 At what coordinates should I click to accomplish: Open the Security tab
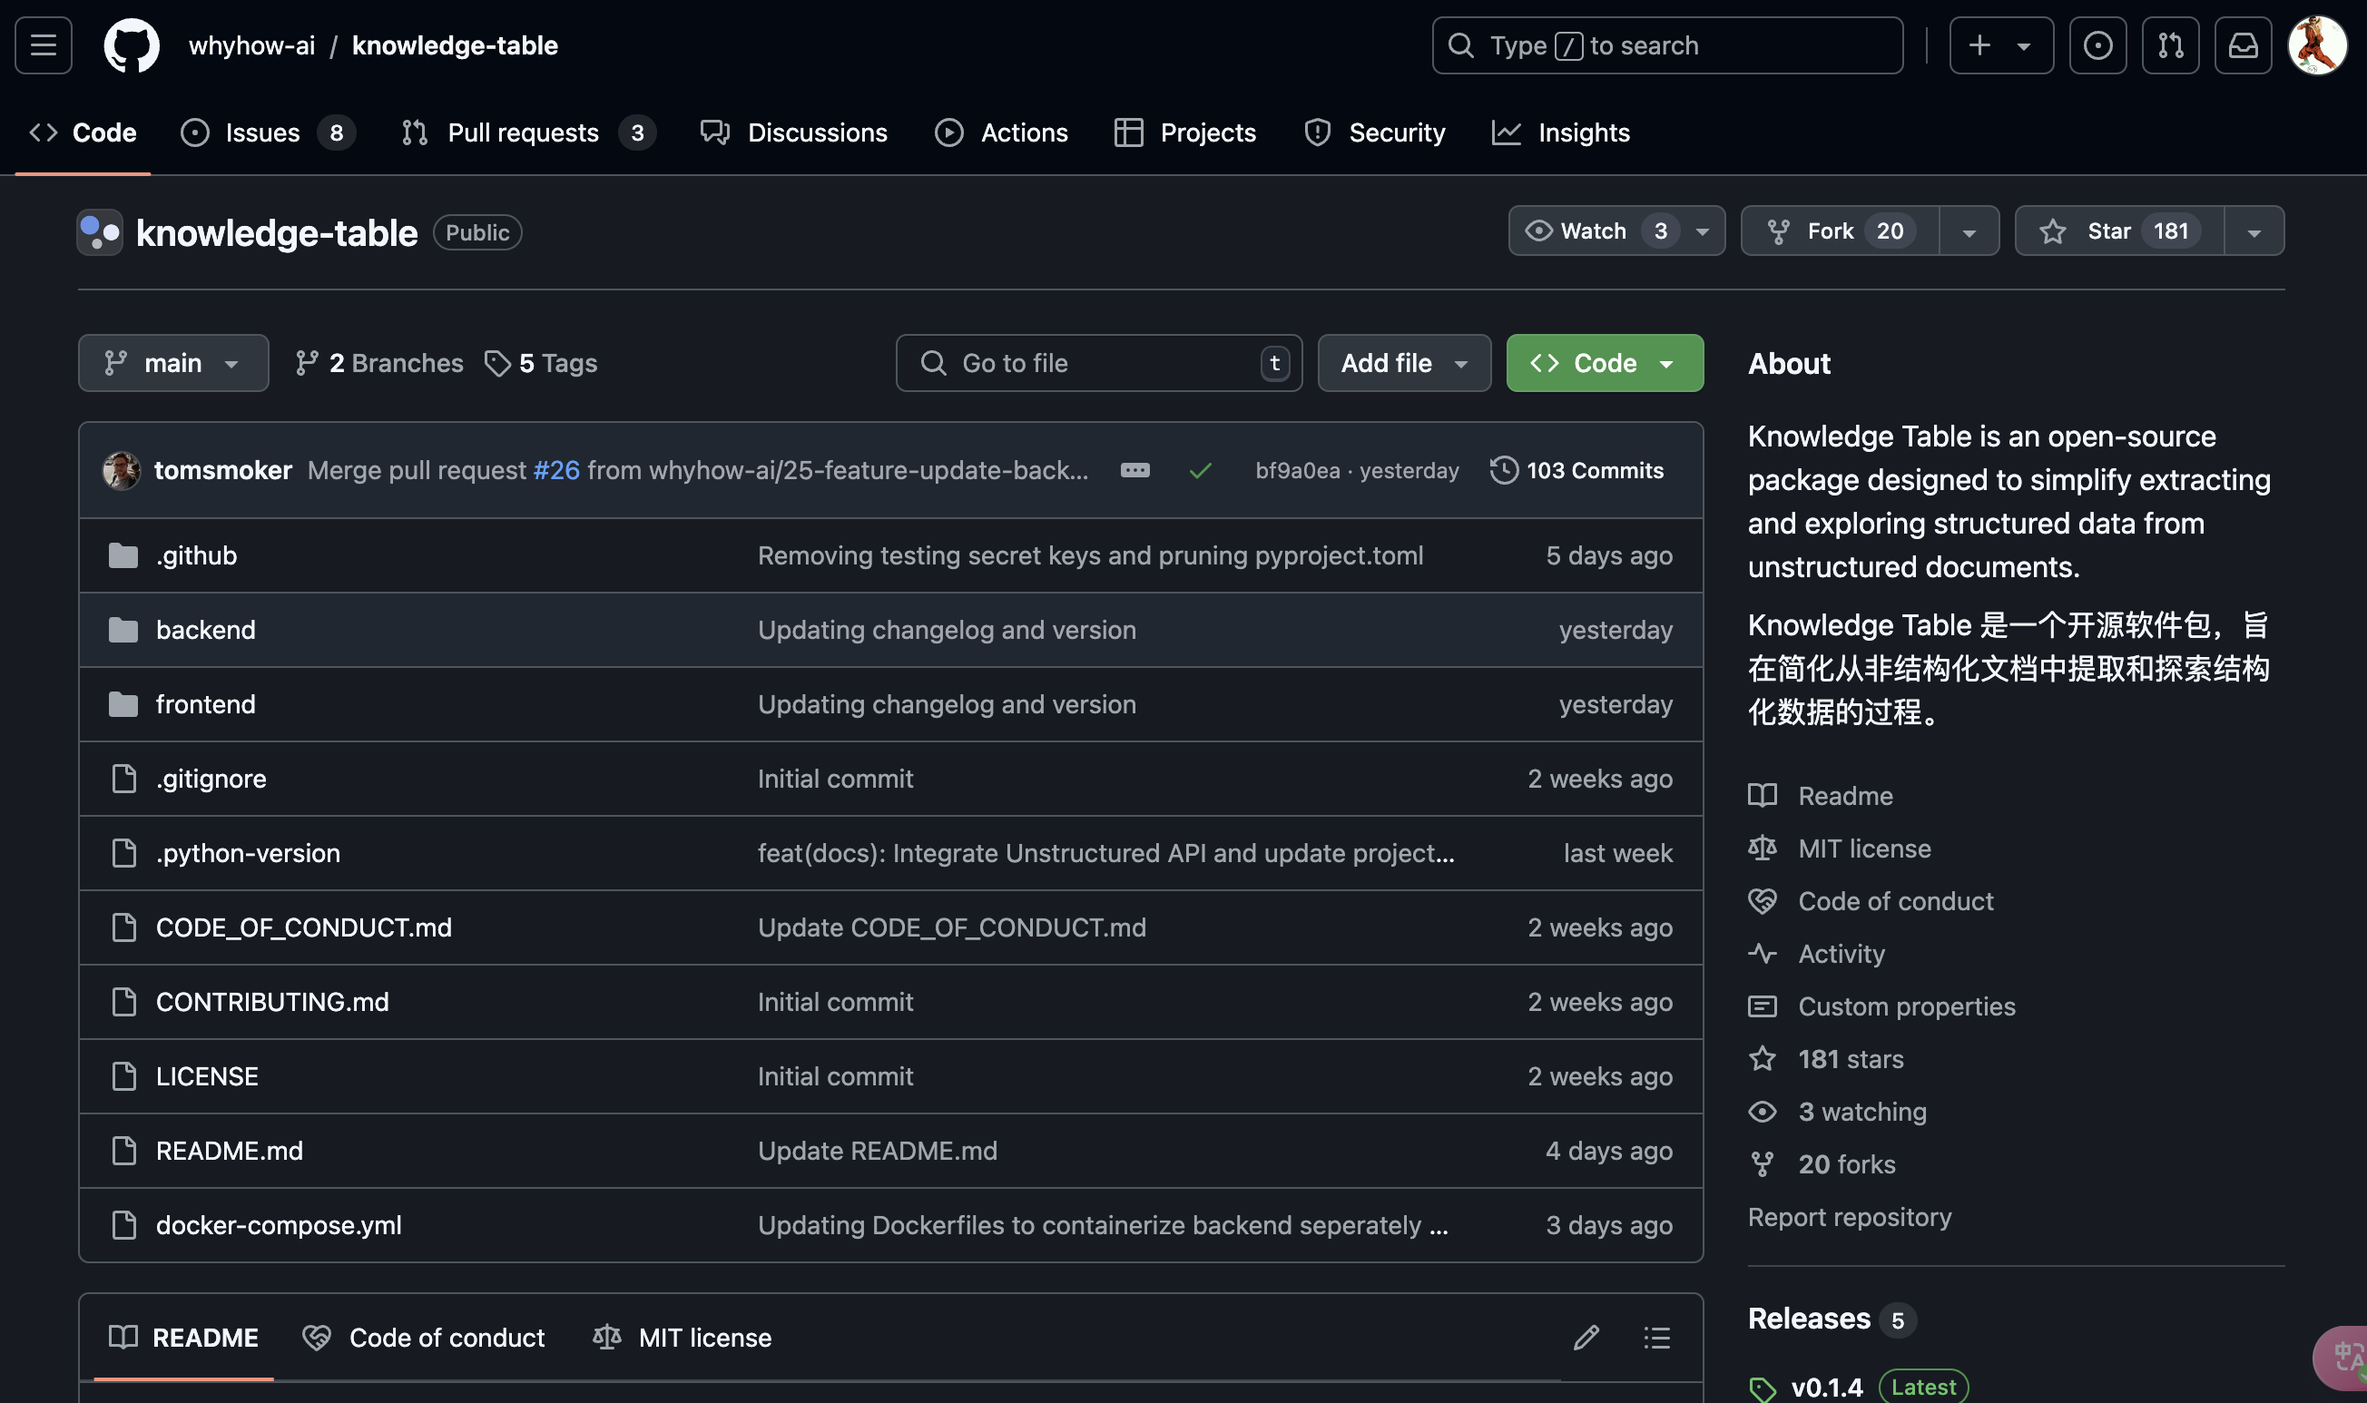coord(1374,132)
